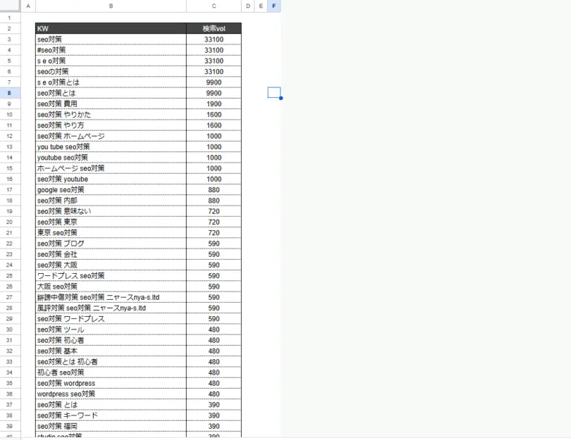Select column D header
This screenshot has width=571, height=440.
248,6
